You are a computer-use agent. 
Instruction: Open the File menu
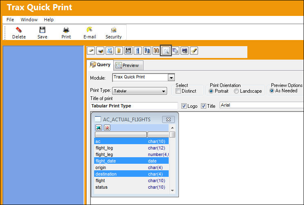click(x=10, y=20)
